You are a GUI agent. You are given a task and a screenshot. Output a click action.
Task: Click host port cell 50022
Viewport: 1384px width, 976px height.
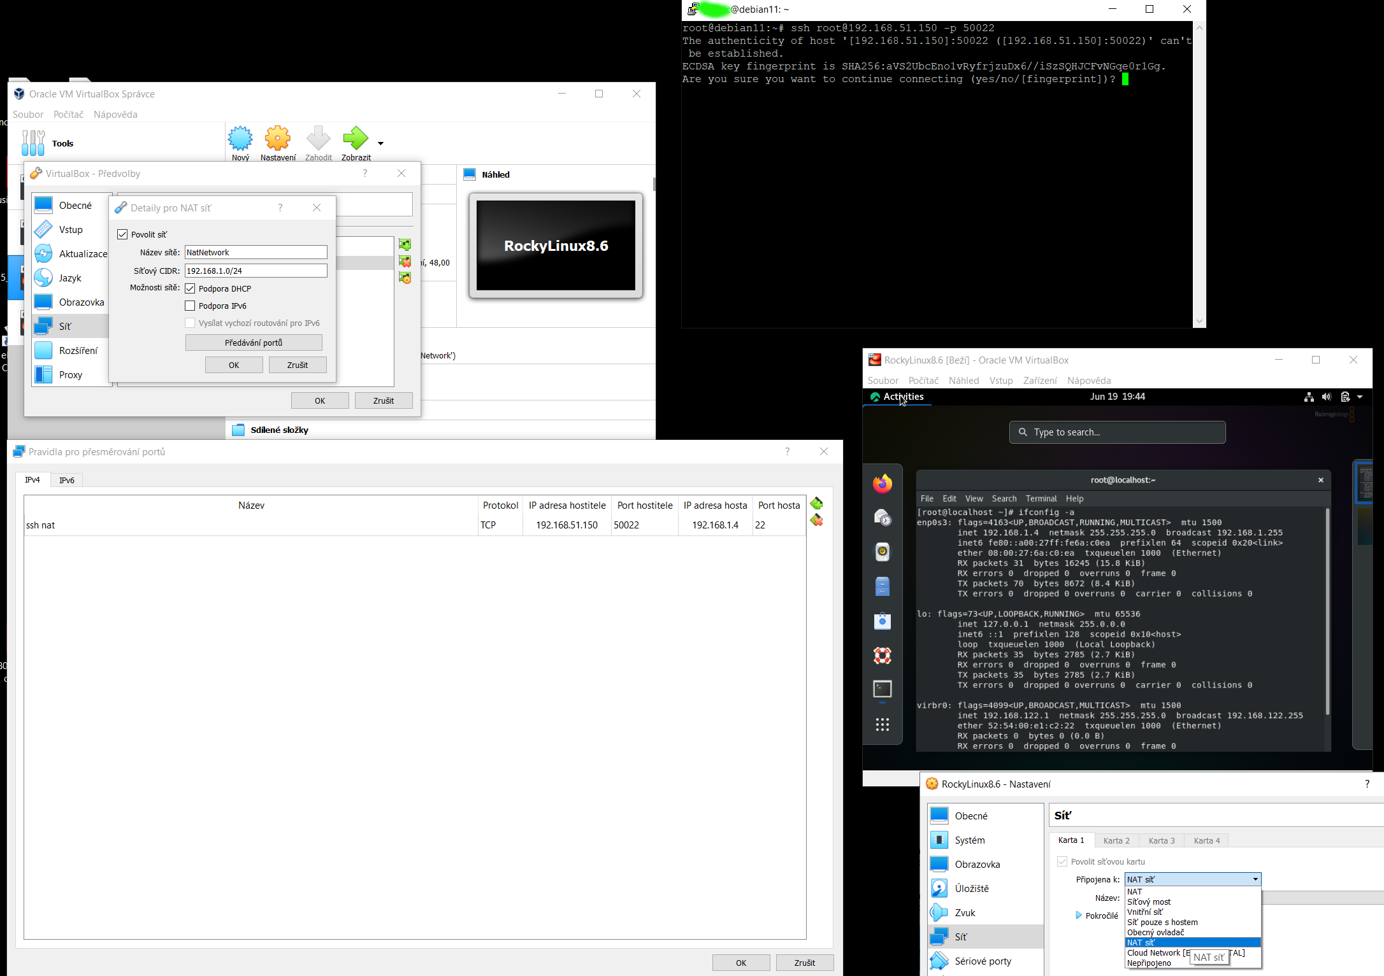[644, 525]
